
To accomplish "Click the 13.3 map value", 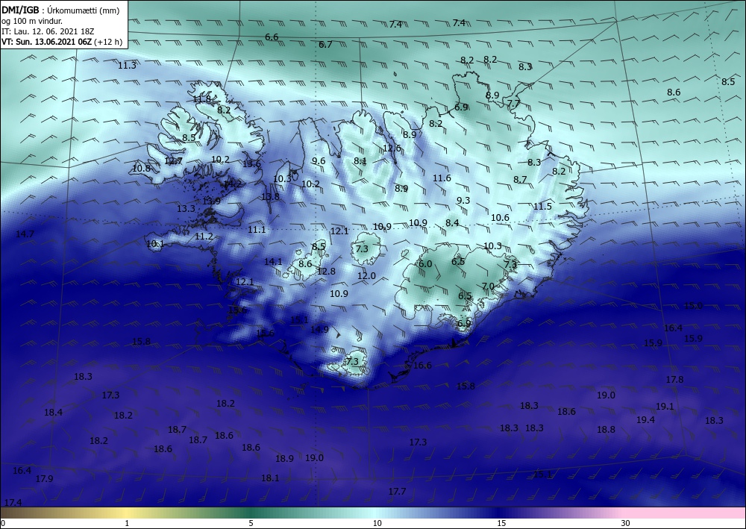I will 186,208.
